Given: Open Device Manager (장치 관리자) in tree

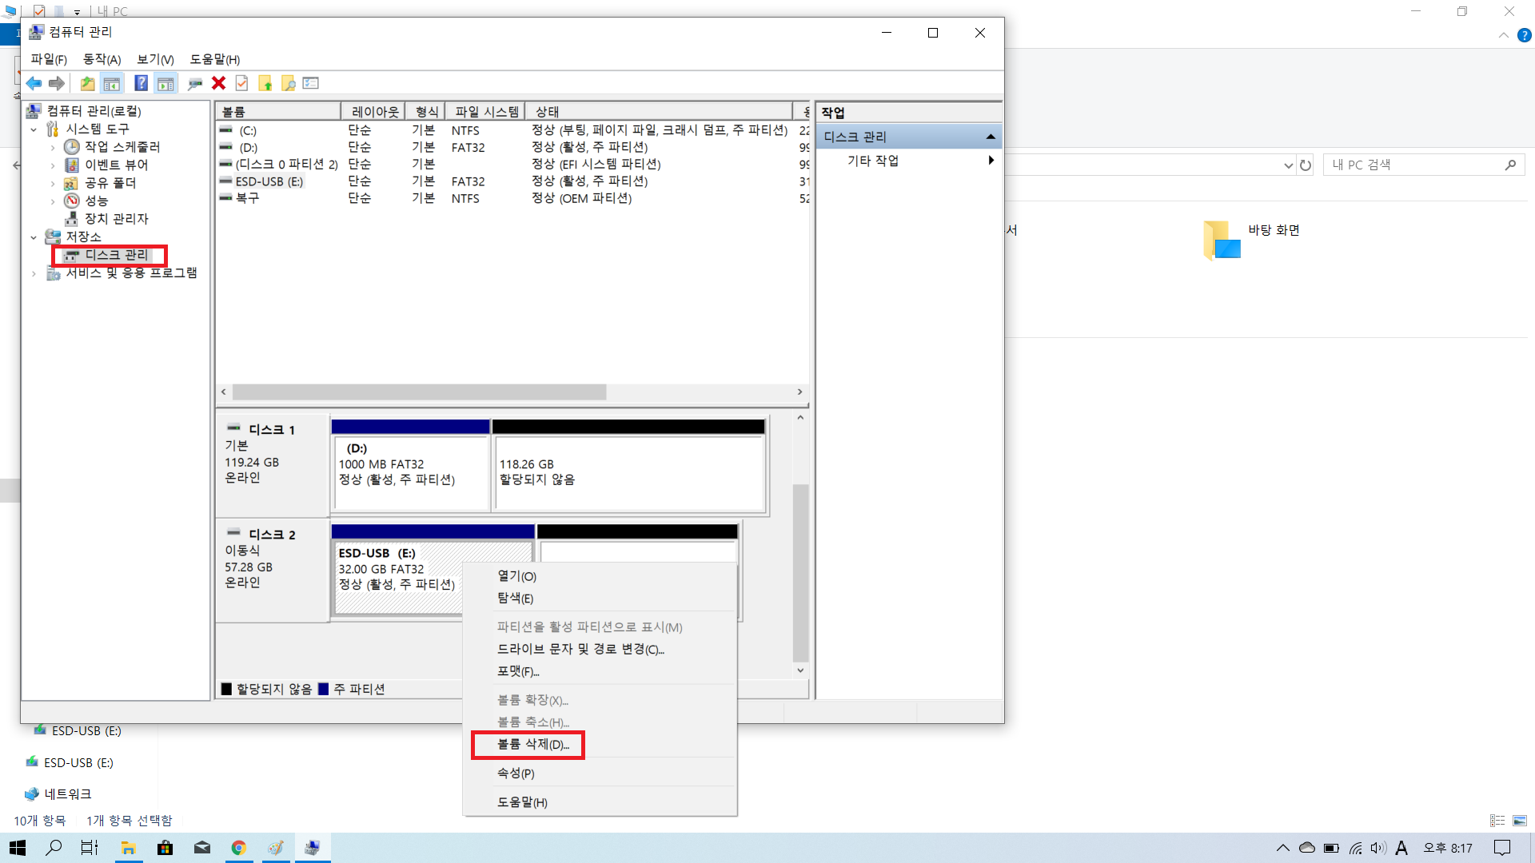Looking at the screenshot, I should click(x=116, y=219).
